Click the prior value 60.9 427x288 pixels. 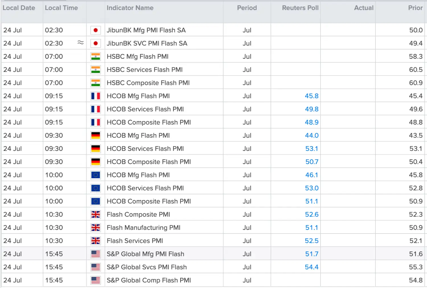point(416,83)
